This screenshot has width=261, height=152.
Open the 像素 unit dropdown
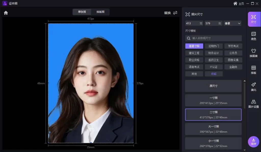232,23
